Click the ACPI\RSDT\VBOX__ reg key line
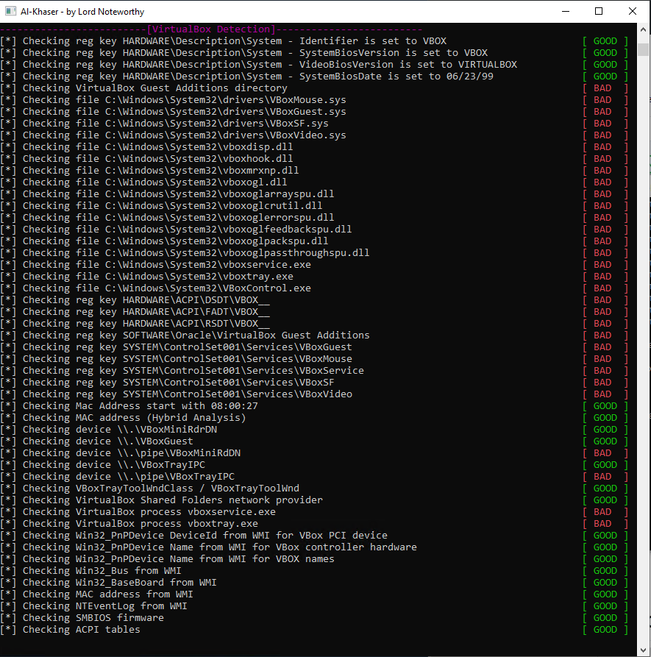 [x=314, y=324]
